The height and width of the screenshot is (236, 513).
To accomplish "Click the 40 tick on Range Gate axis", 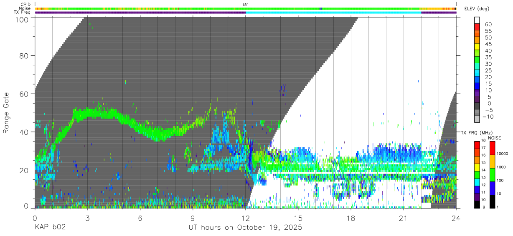I will coord(24,132).
